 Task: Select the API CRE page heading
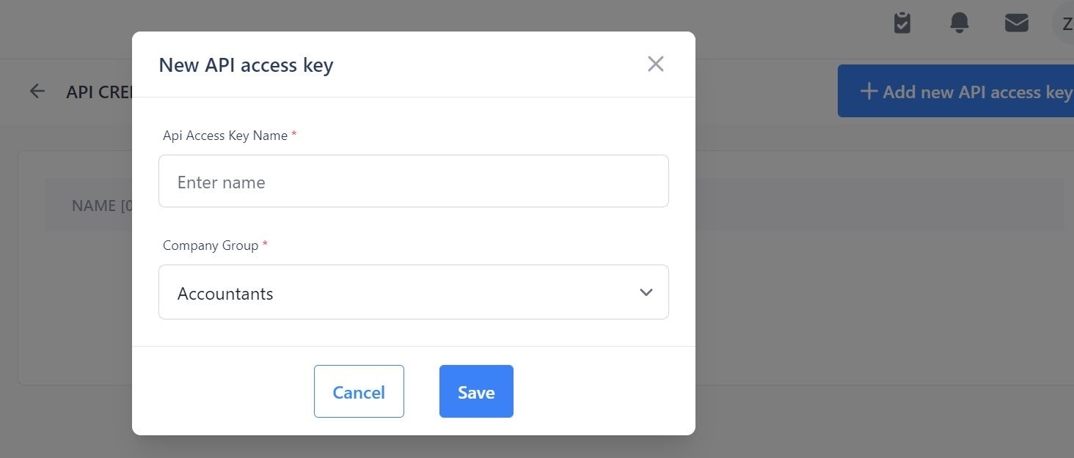click(98, 92)
